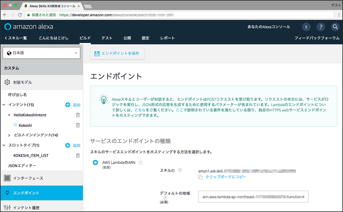Screen dimensions: 343x212
Task: Switch to the 認定 tab
Action: (x=145, y=38)
